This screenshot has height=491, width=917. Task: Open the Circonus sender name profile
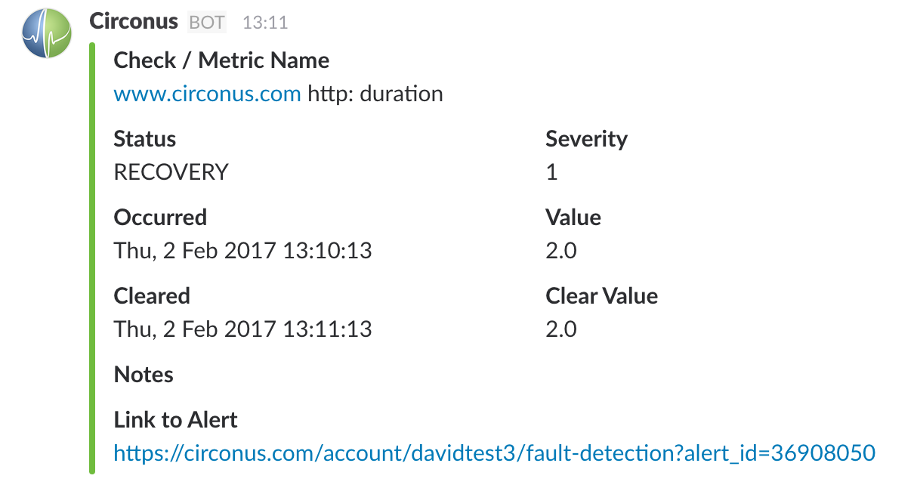tap(134, 21)
